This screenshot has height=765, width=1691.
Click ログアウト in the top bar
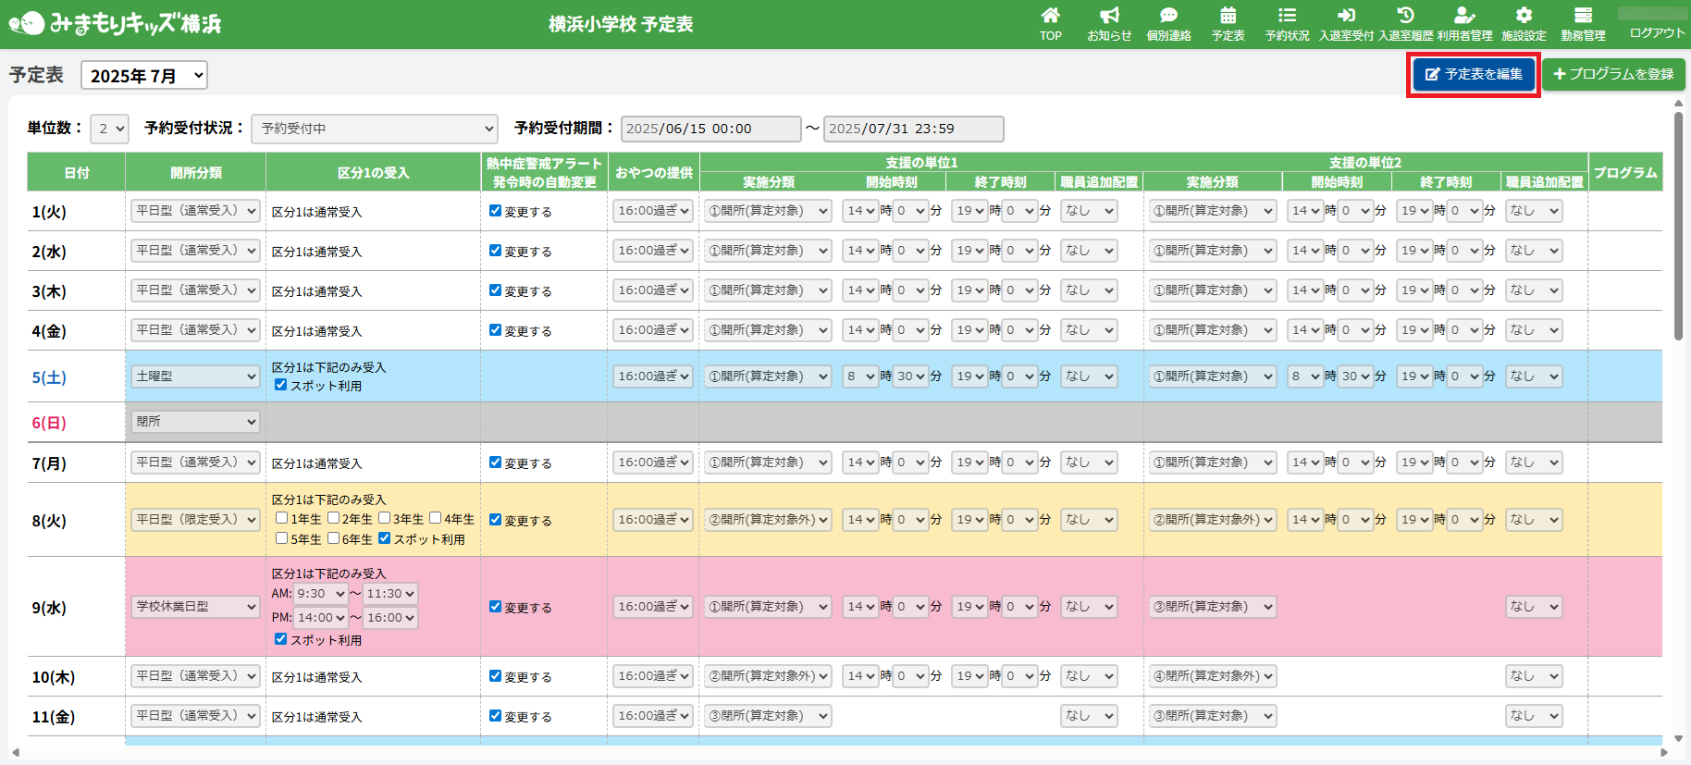point(1656,33)
